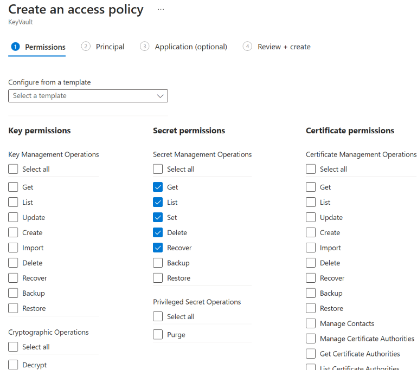Go to Application (optional) tab

pos(184,47)
